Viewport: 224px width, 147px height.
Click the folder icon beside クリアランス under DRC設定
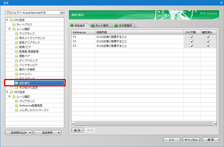[16, 34]
